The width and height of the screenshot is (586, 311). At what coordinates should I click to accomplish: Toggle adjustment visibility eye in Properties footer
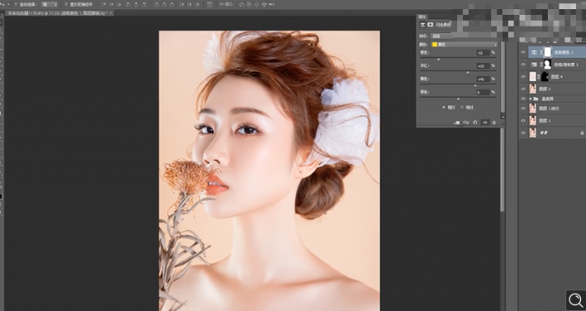coord(485,123)
